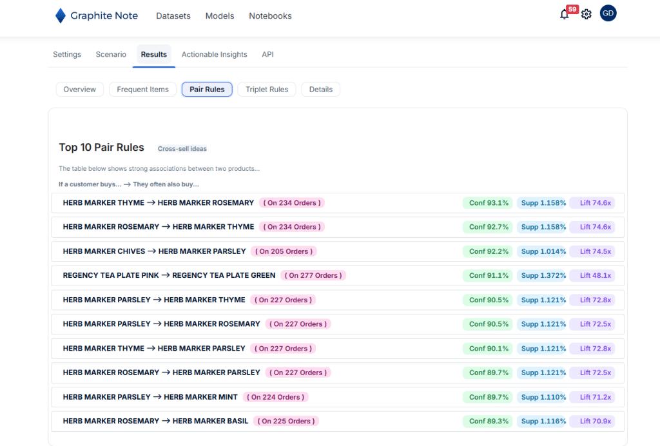This screenshot has height=446, width=660.
Task: Click the On 277 Orders badge
Action: pos(314,276)
